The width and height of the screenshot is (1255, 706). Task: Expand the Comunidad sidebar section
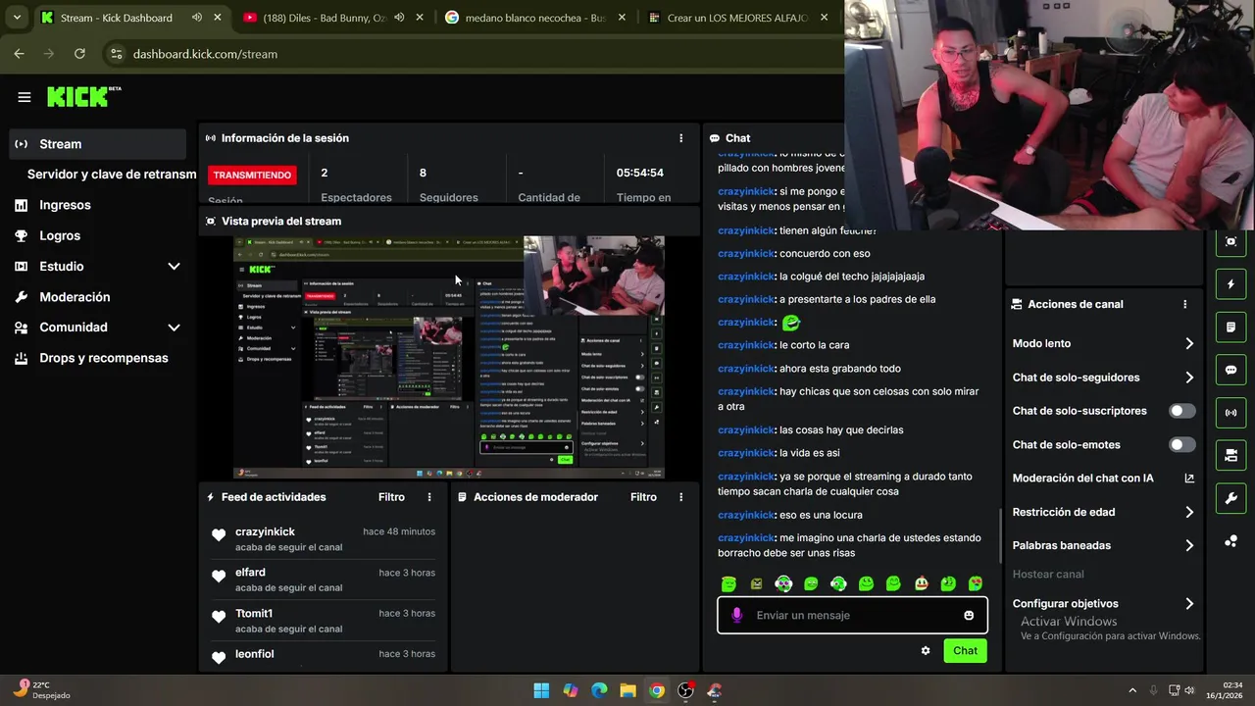[x=174, y=328]
